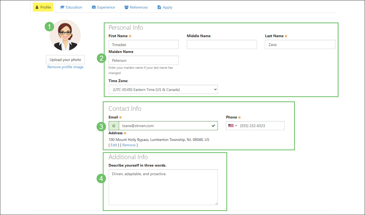The height and width of the screenshot is (215, 365).
Task: Click the briefcase icon on Experience tab
Action: pyautogui.click(x=94, y=7)
